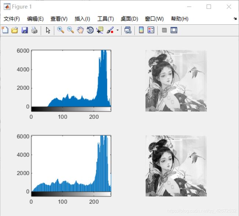Print the figure using the printer icon
The height and width of the screenshot is (216, 239).
[34, 30]
